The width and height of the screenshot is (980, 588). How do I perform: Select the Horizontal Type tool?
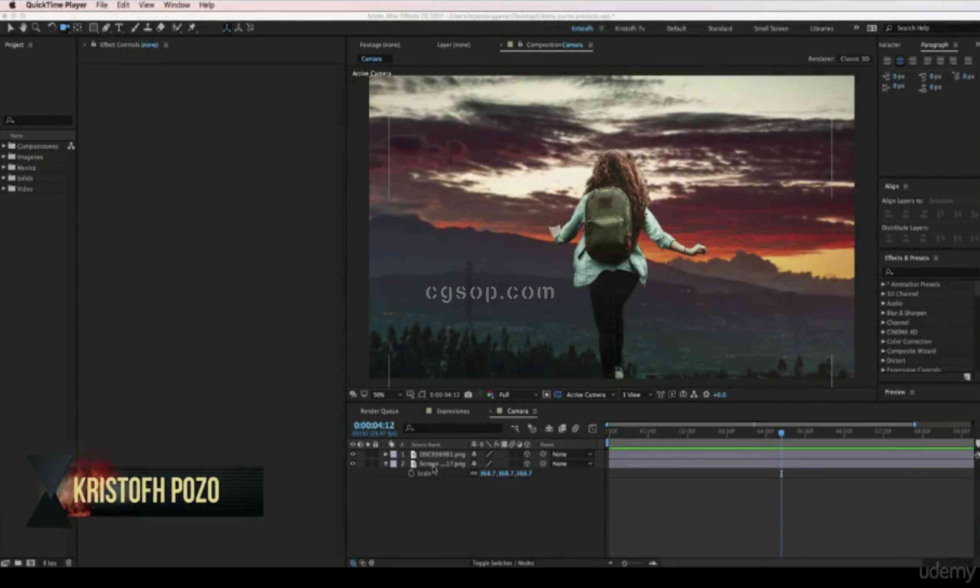pos(119,28)
